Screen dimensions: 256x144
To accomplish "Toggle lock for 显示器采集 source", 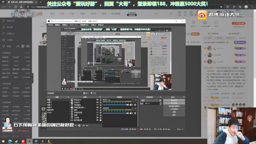I will [x=100, y=120].
